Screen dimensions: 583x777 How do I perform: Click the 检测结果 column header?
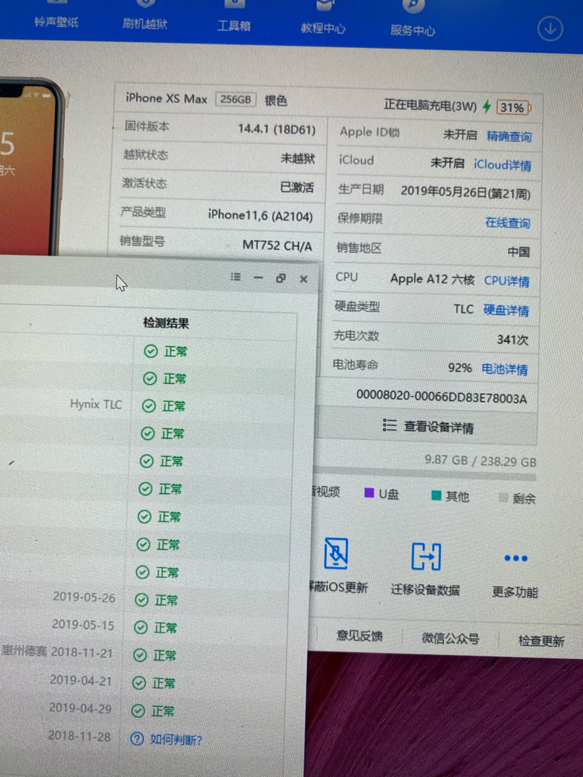(x=166, y=323)
